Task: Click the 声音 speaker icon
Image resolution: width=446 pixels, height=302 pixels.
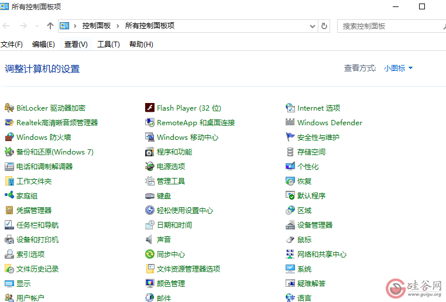Action: [x=150, y=240]
